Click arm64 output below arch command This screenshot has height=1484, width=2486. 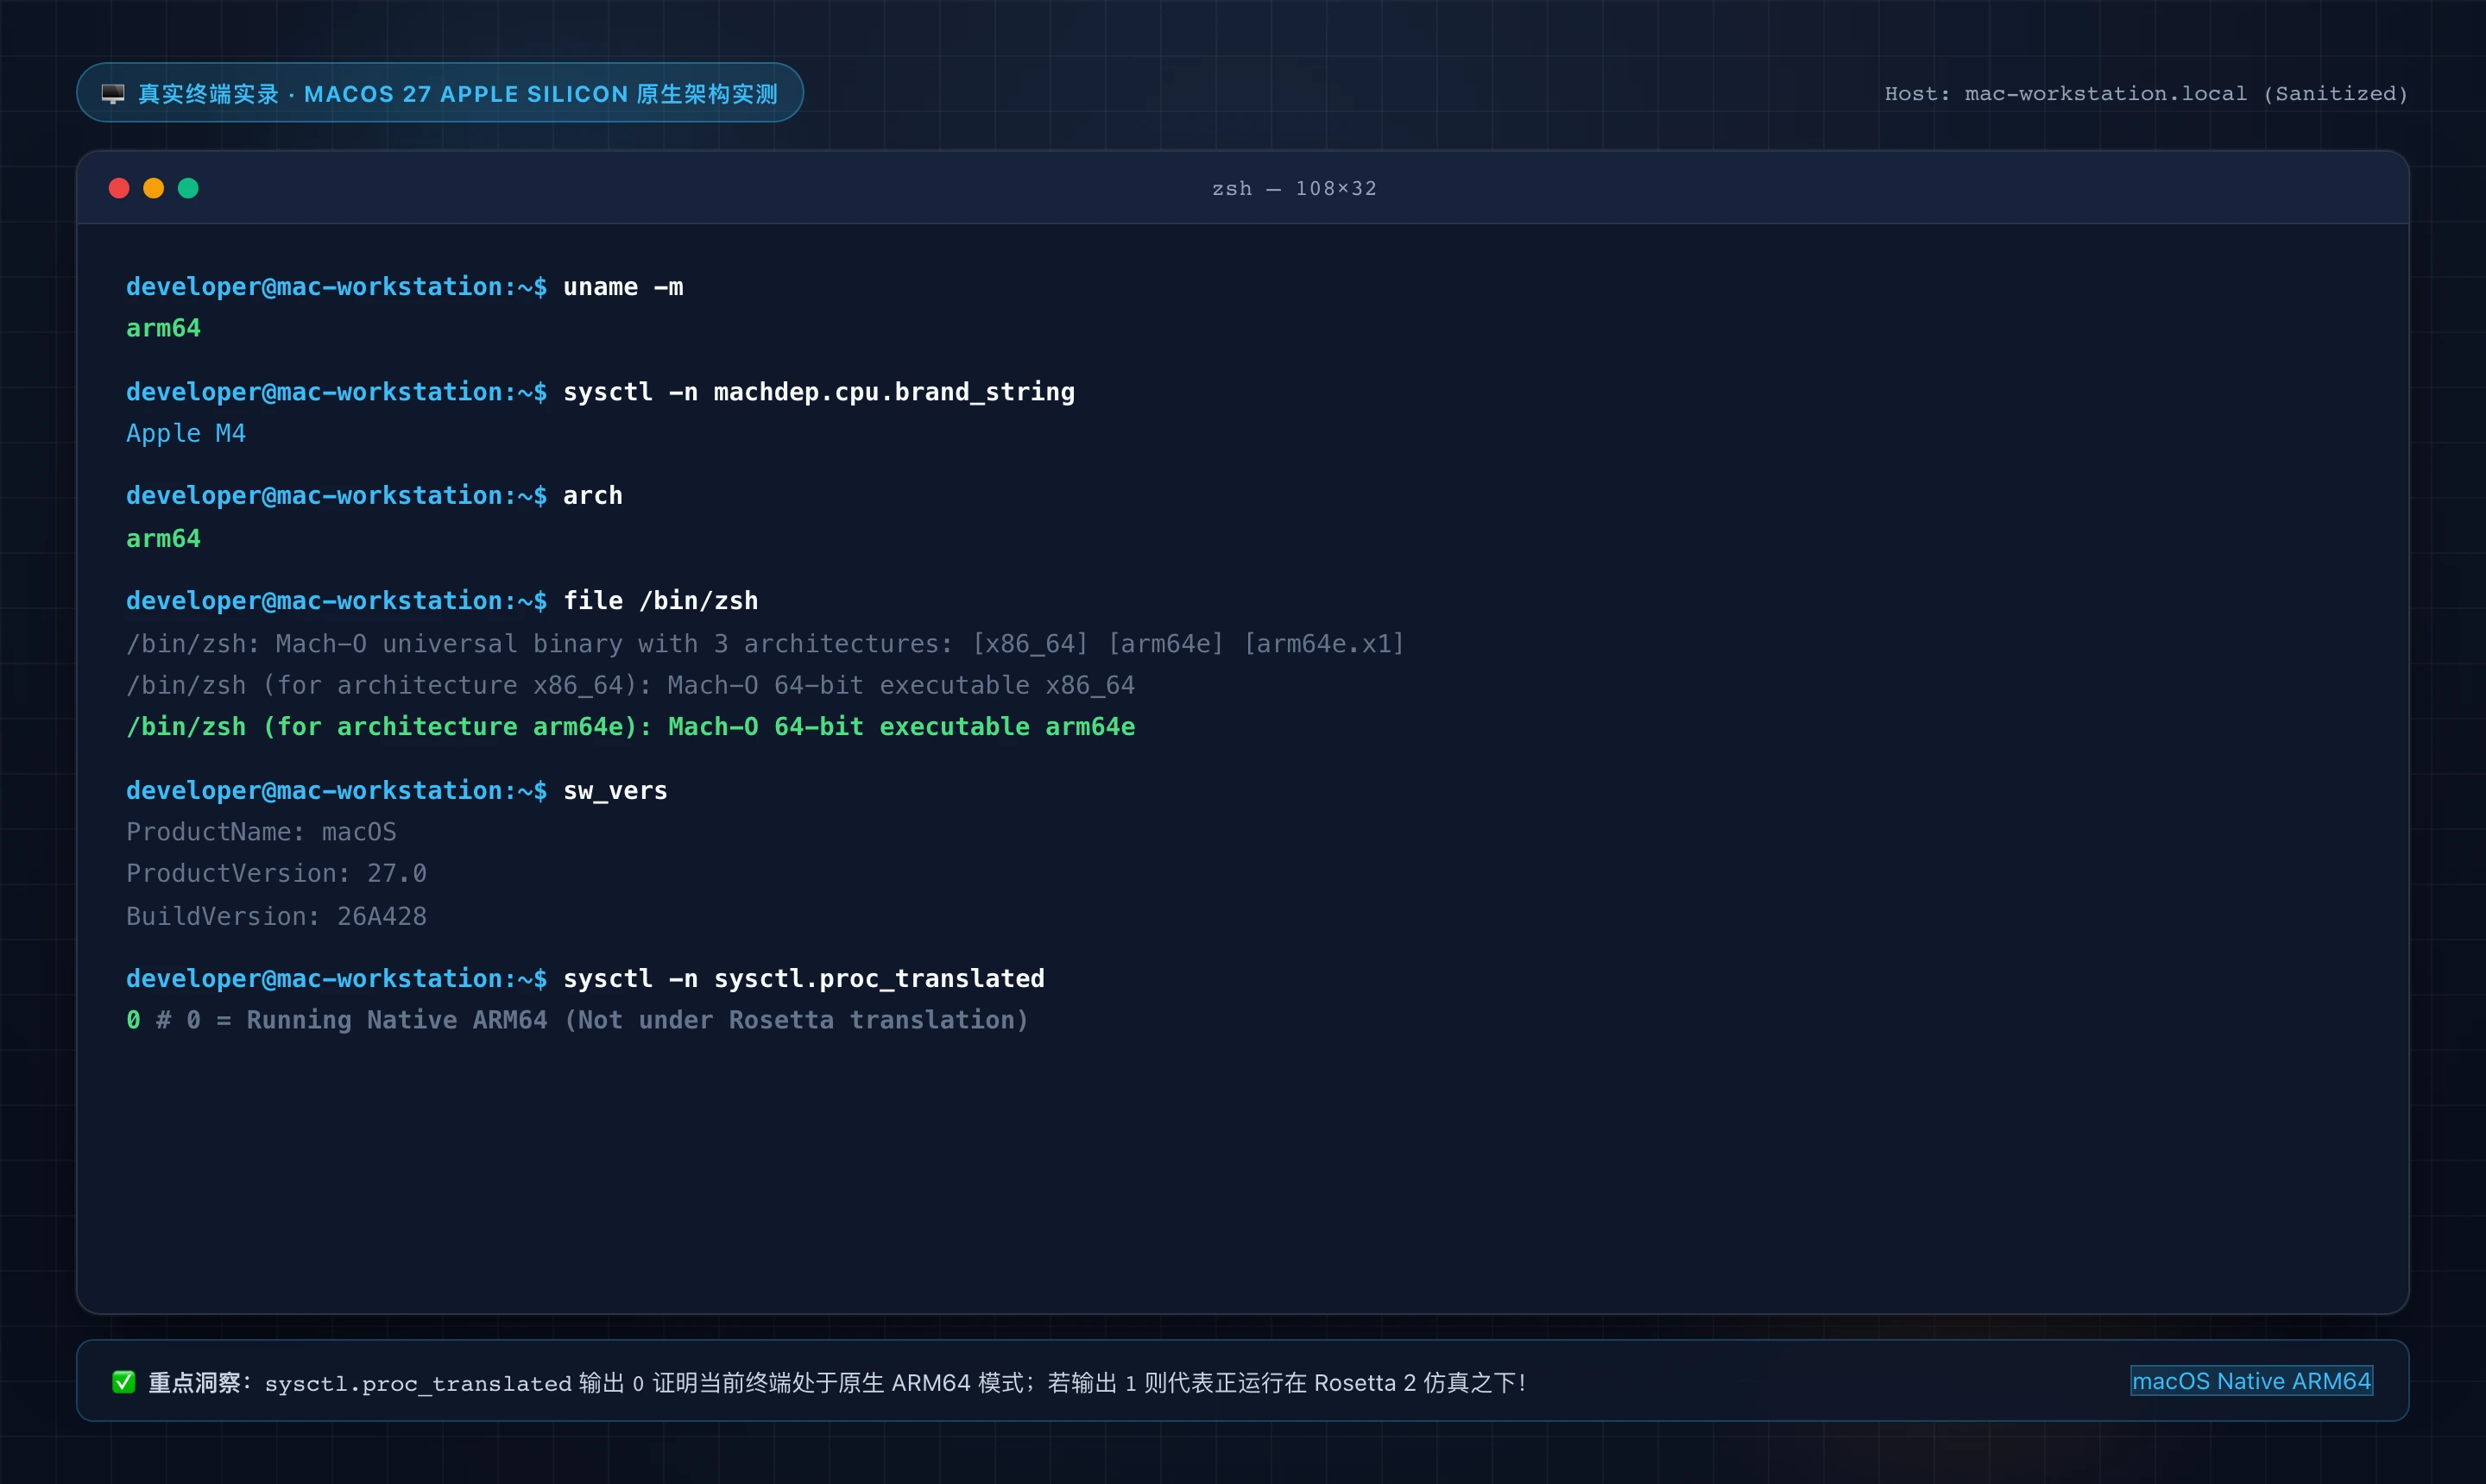[163, 539]
